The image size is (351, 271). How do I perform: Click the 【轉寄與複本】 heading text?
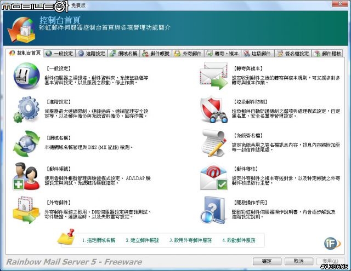(x=247, y=68)
